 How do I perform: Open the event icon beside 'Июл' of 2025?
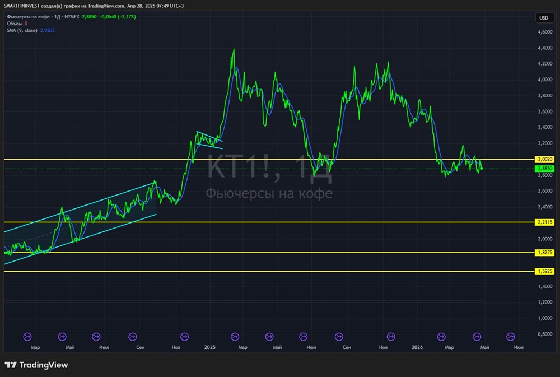(303, 337)
